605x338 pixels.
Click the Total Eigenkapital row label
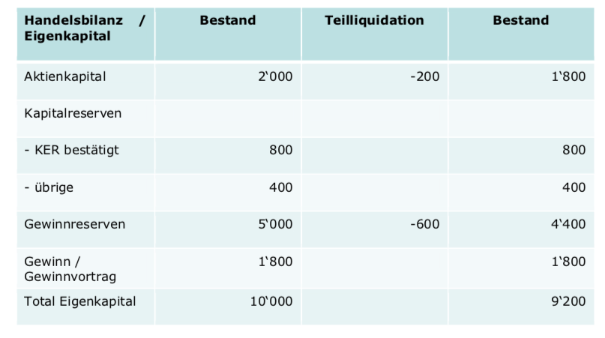(x=79, y=301)
